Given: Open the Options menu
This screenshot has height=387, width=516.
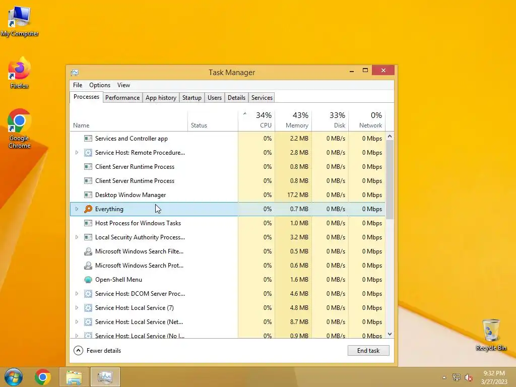Looking at the screenshot, I should tap(100, 85).
